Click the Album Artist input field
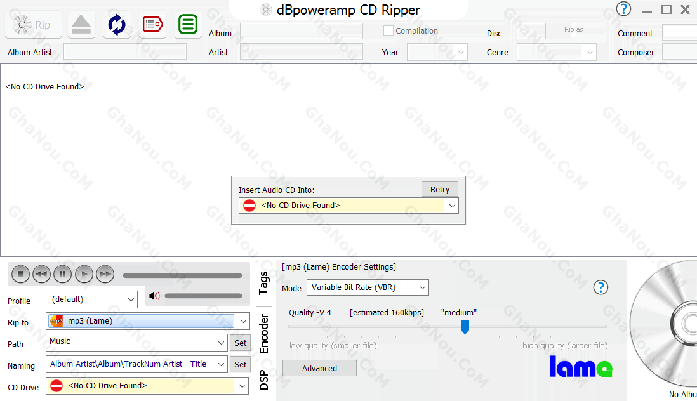 pyautogui.click(x=125, y=51)
